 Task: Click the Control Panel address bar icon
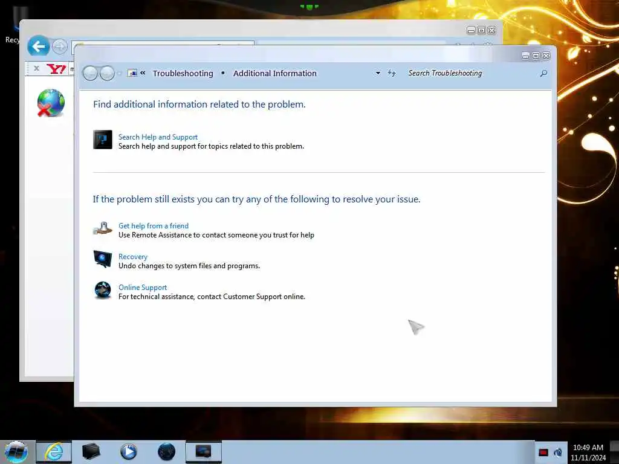coord(132,73)
